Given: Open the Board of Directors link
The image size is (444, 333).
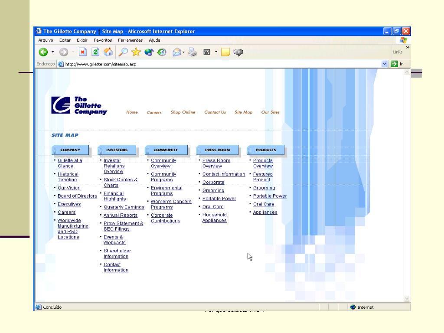Looking at the screenshot, I should [x=77, y=196].
